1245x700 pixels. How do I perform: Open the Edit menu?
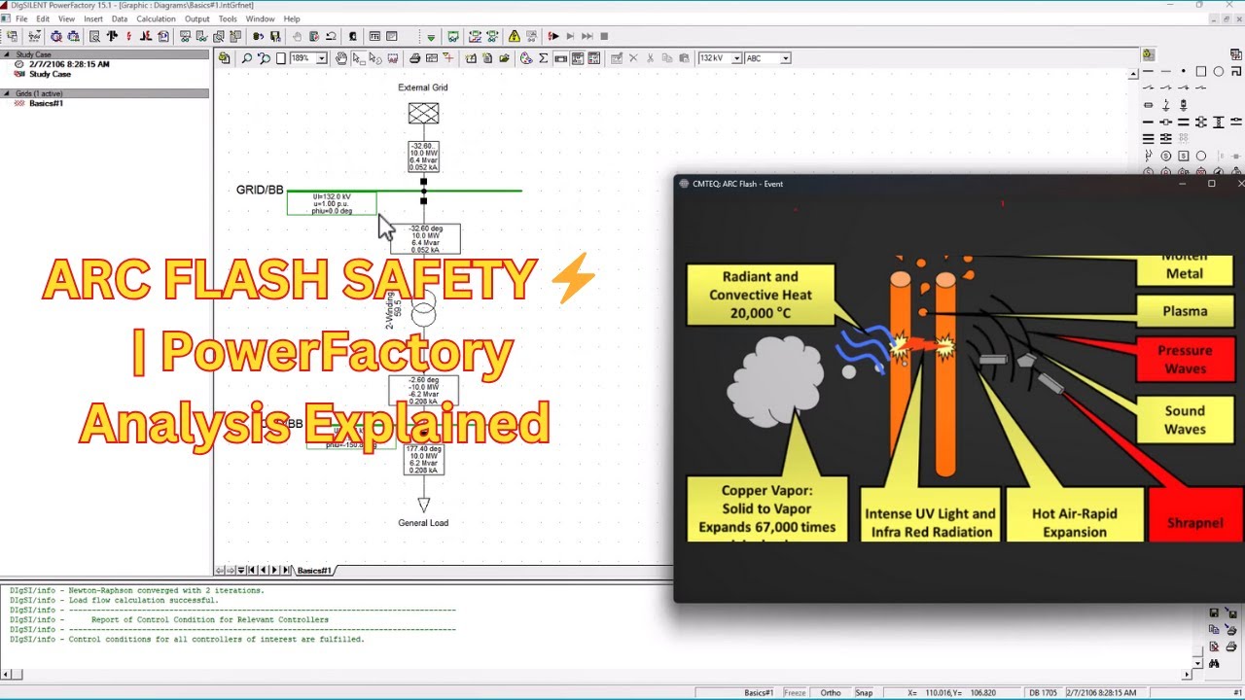click(43, 18)
